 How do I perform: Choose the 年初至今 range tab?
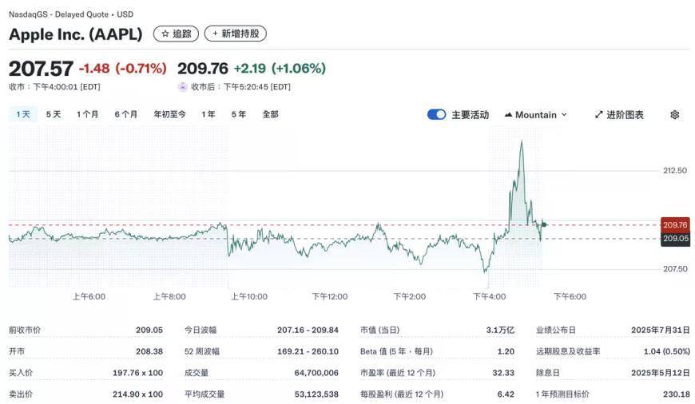pos(169,114)
